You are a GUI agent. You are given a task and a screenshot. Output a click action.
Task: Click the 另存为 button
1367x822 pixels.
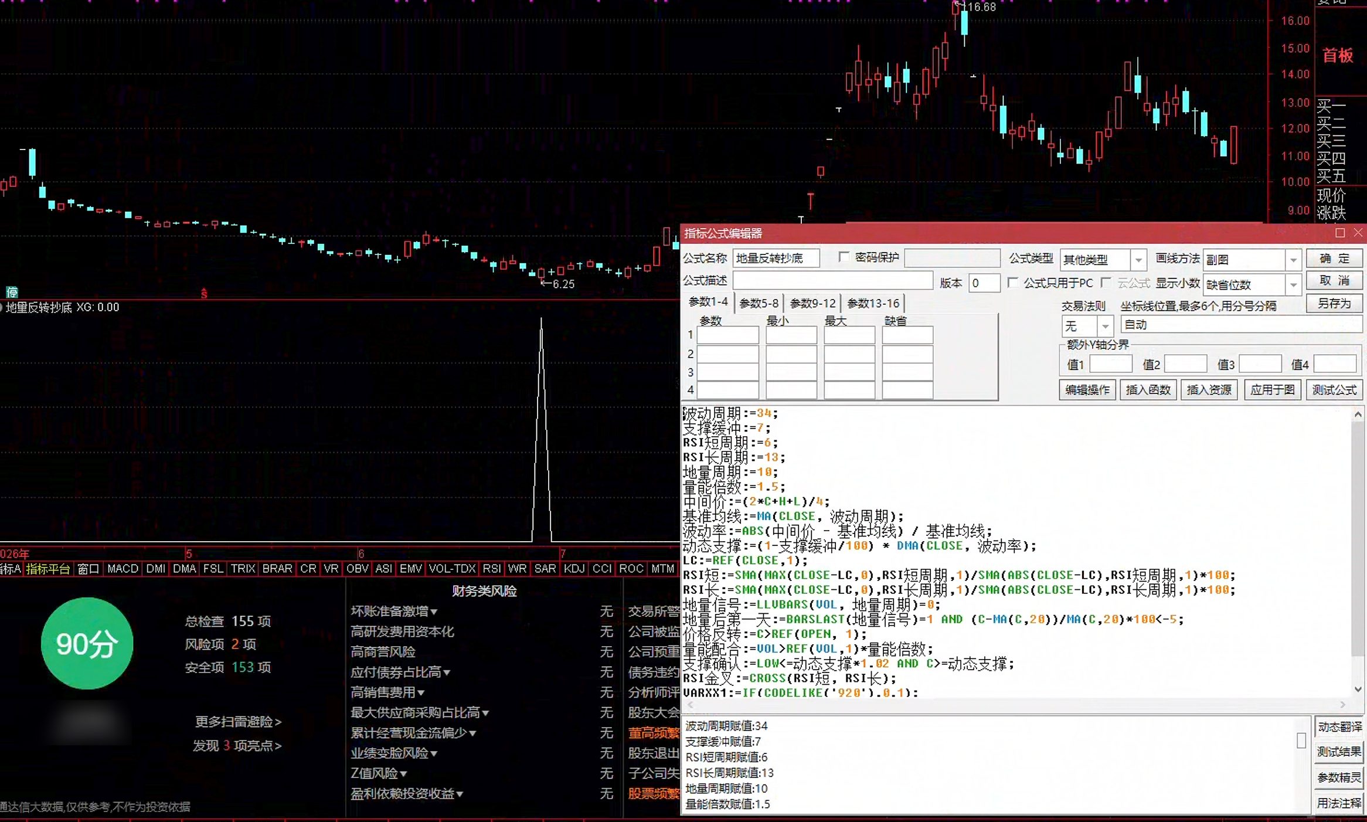[1334, 303]
